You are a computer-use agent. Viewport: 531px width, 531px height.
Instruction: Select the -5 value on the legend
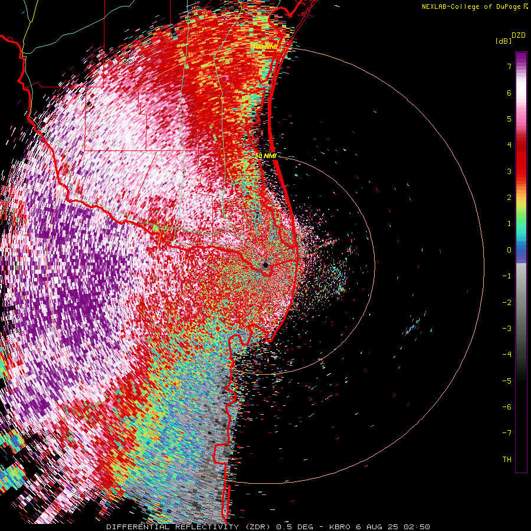coord(507,381)
